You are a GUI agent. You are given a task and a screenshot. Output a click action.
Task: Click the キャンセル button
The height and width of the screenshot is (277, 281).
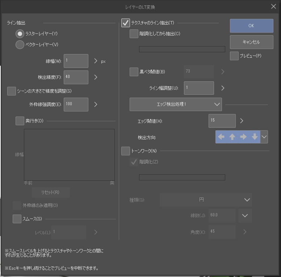coord(251,42)
